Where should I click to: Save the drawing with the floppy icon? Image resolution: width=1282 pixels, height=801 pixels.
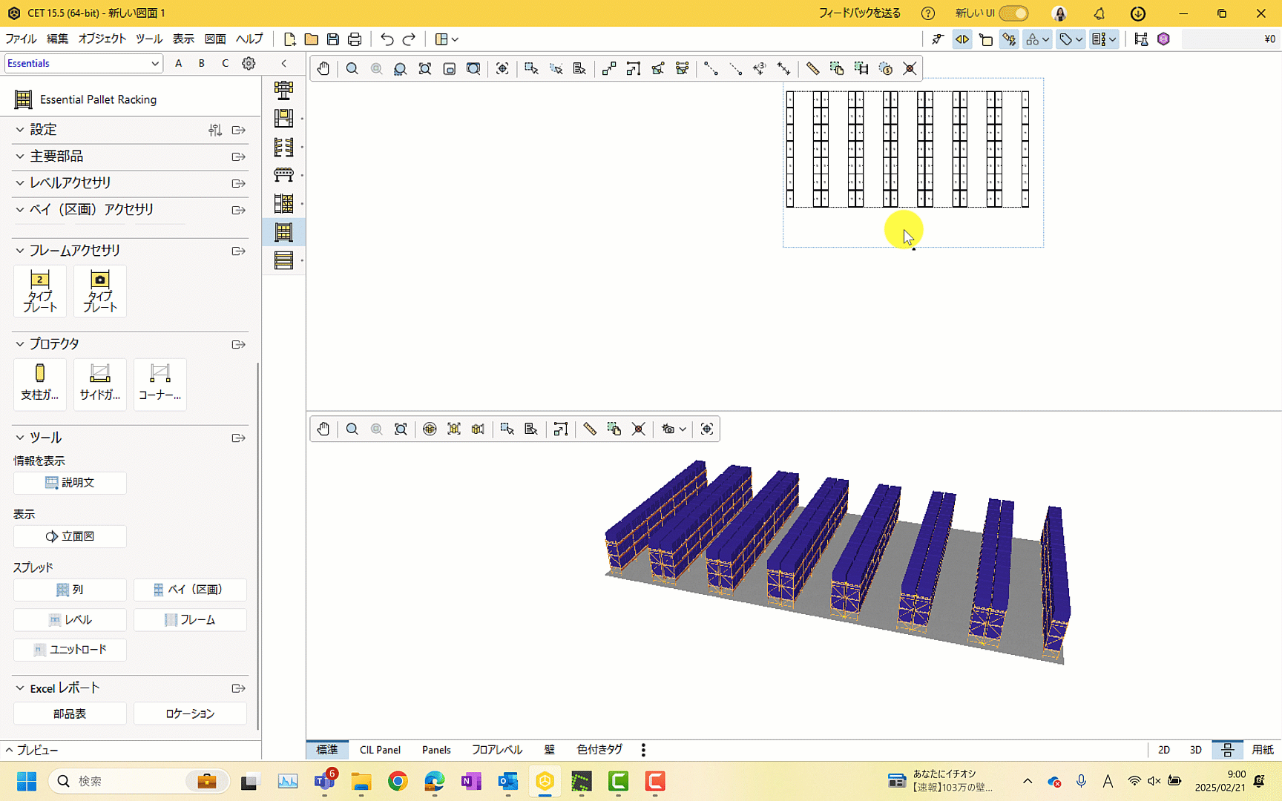coord(333,39)
